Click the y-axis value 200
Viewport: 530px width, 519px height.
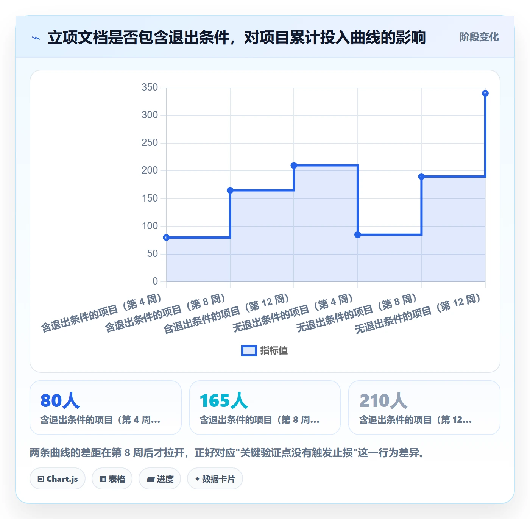click(x=150, y=170)
